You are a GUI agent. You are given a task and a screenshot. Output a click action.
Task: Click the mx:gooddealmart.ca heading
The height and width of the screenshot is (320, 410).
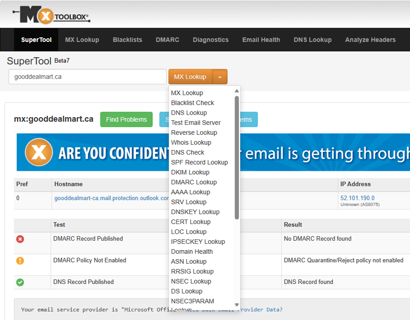coord(54,119)
